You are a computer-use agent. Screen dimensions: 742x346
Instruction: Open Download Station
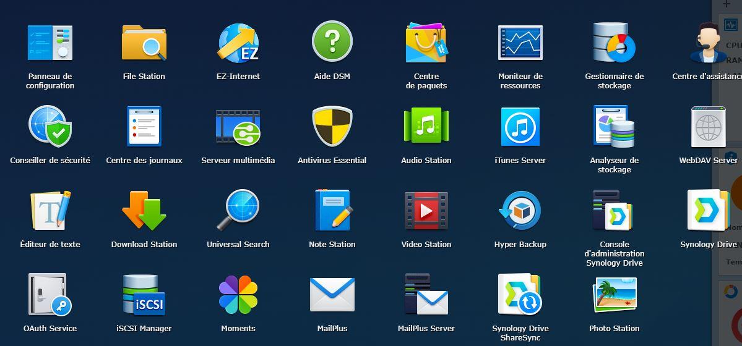tap(144, 210)
